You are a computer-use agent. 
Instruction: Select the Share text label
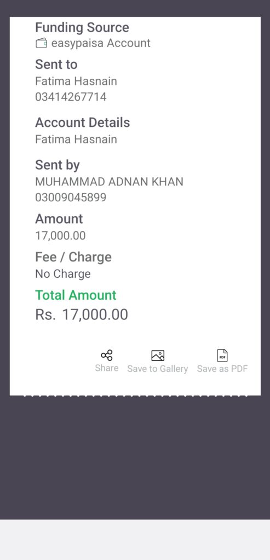(107, 368)
